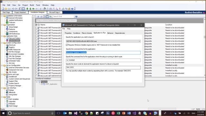
Task: Collapse the Media tree node
Action: 2,97
